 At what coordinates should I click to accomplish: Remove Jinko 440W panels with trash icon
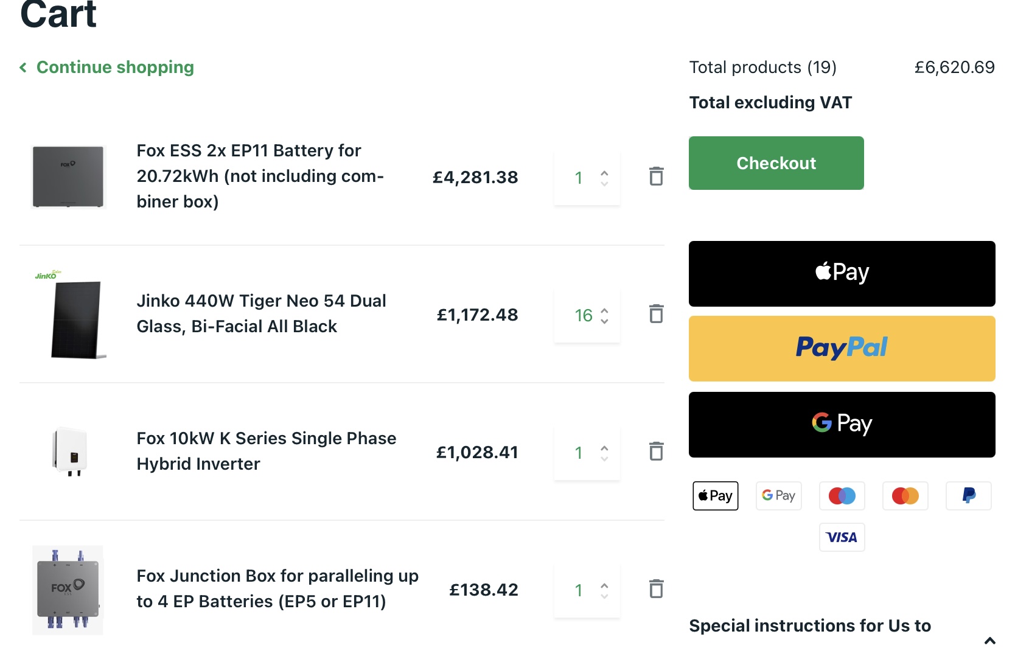tap(656, 314)
